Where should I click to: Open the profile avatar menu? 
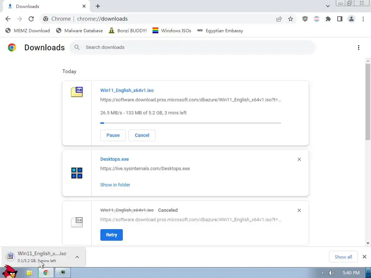coord(351,19)
